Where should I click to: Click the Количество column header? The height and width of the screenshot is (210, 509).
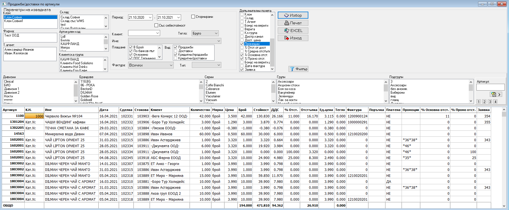pos(200,110)
